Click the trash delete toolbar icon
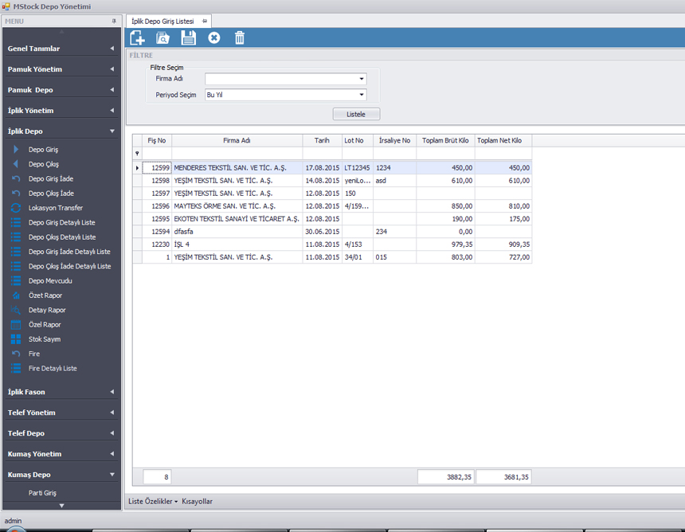This screenshot has width=685, height=532. click(240, 37)
